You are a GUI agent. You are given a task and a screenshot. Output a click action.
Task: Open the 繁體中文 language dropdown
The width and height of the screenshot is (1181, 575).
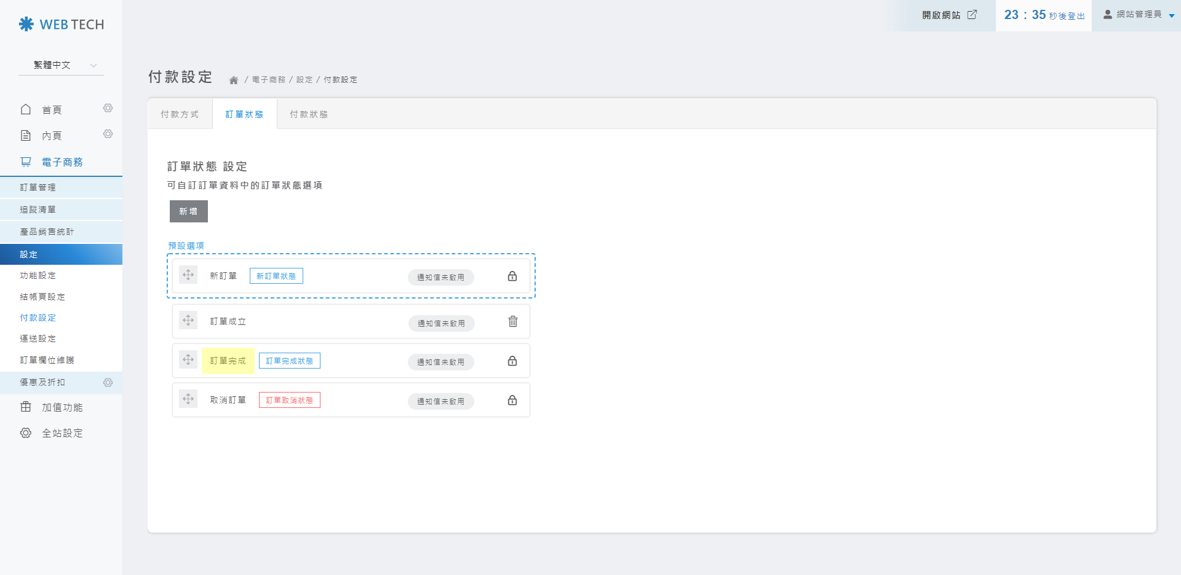pyautogui.click(x=62, y=65)
